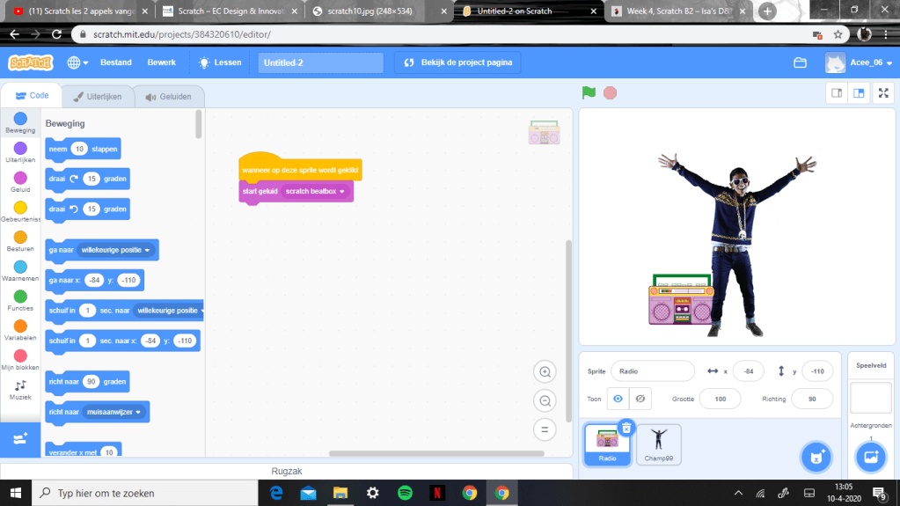
Task: Hide the sprite using crossed-eye icon
Action: [640, 399]
